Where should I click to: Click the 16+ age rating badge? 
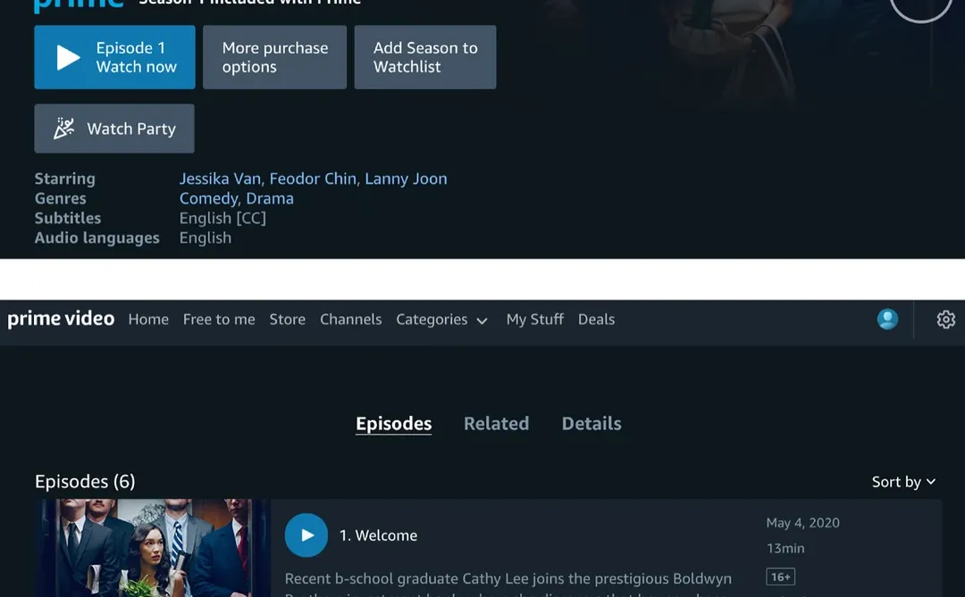click(x=780, y=576)
